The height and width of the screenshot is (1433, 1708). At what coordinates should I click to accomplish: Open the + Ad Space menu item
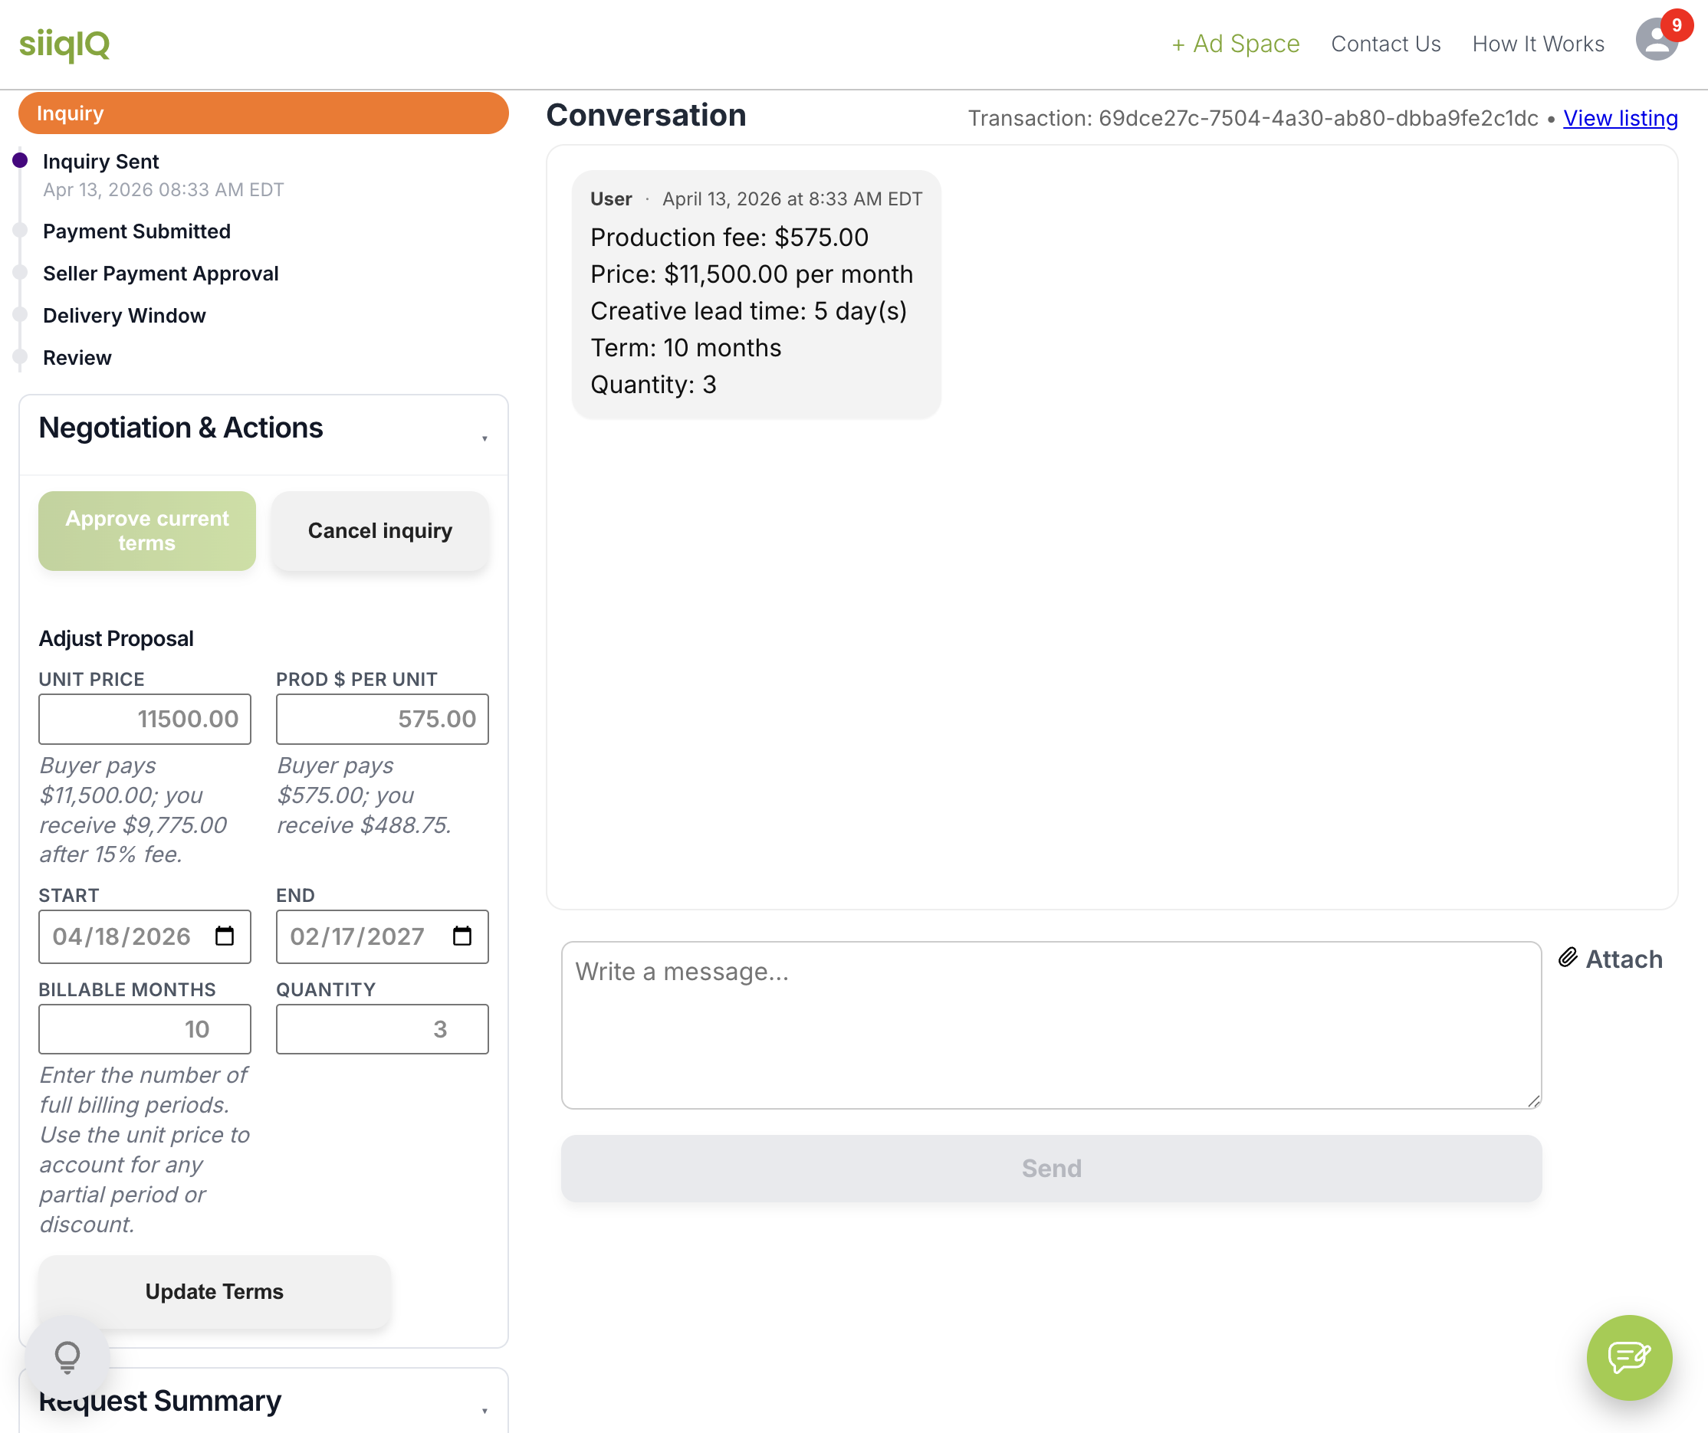1236,44
